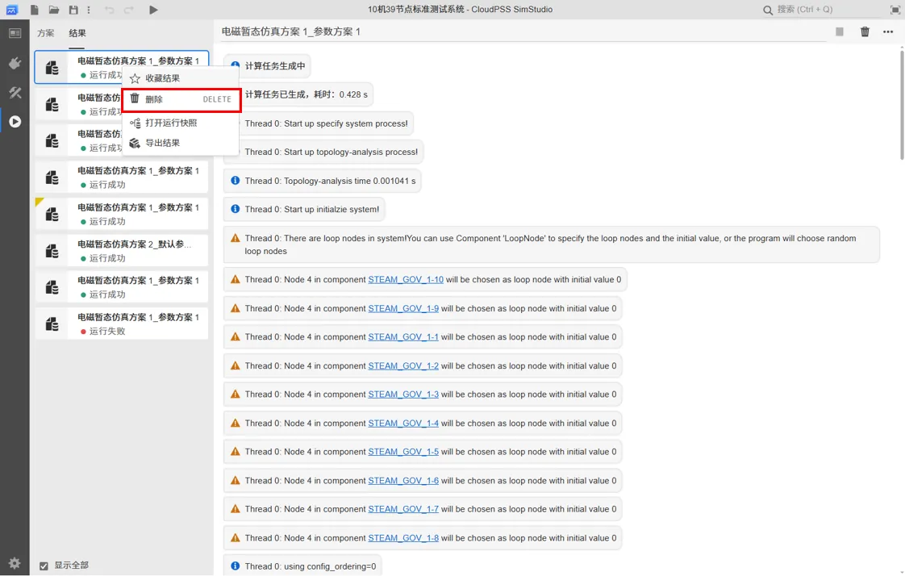Save project using the save icon
905x576 pixels.
point(73,10)
